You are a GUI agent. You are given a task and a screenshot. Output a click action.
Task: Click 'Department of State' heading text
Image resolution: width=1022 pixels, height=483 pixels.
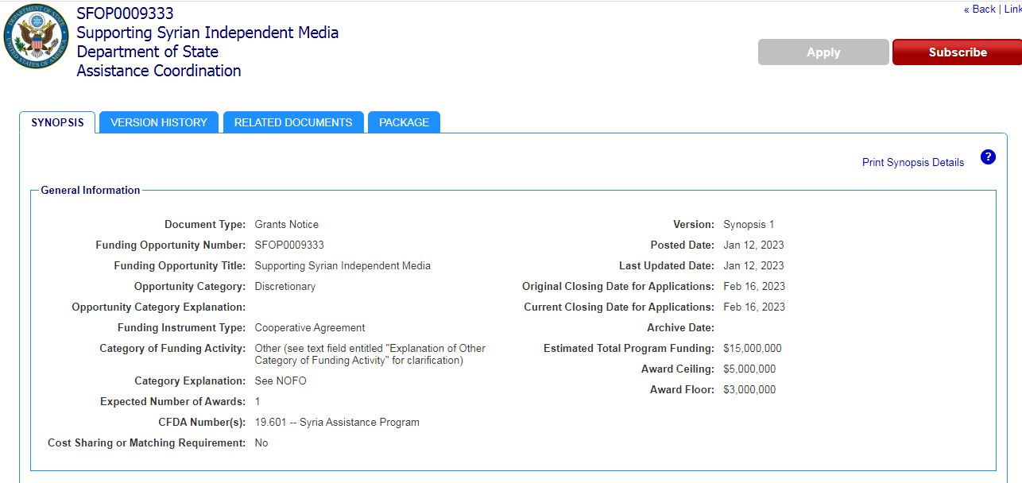(x=147, y=52)
